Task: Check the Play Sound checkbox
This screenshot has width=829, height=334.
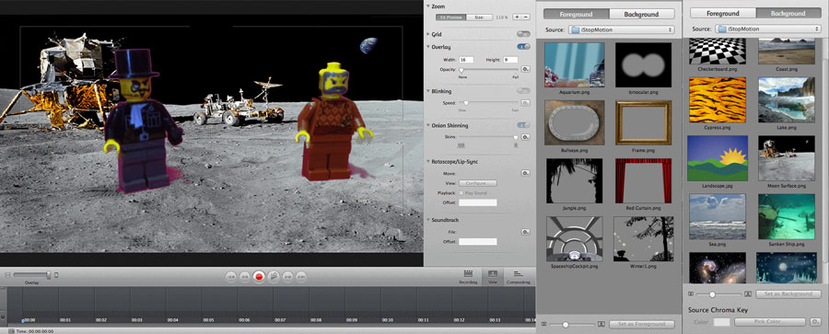Action: [461, 193]
